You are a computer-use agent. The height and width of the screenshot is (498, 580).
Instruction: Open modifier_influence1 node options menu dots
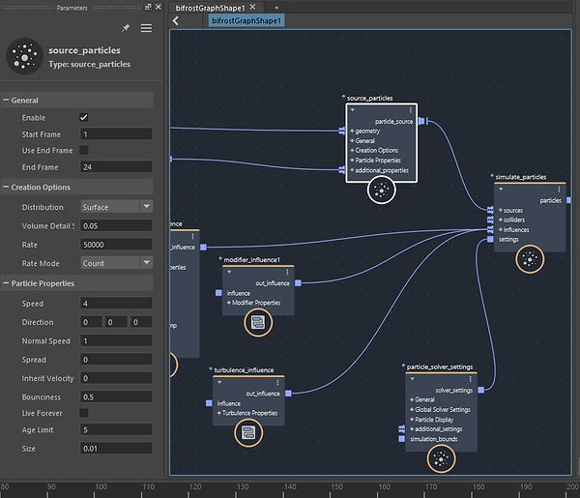[287, 273]
